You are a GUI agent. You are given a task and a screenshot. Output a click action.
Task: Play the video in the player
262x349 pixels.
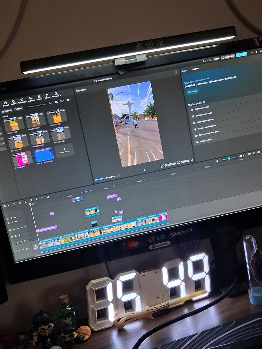(144, 170)
